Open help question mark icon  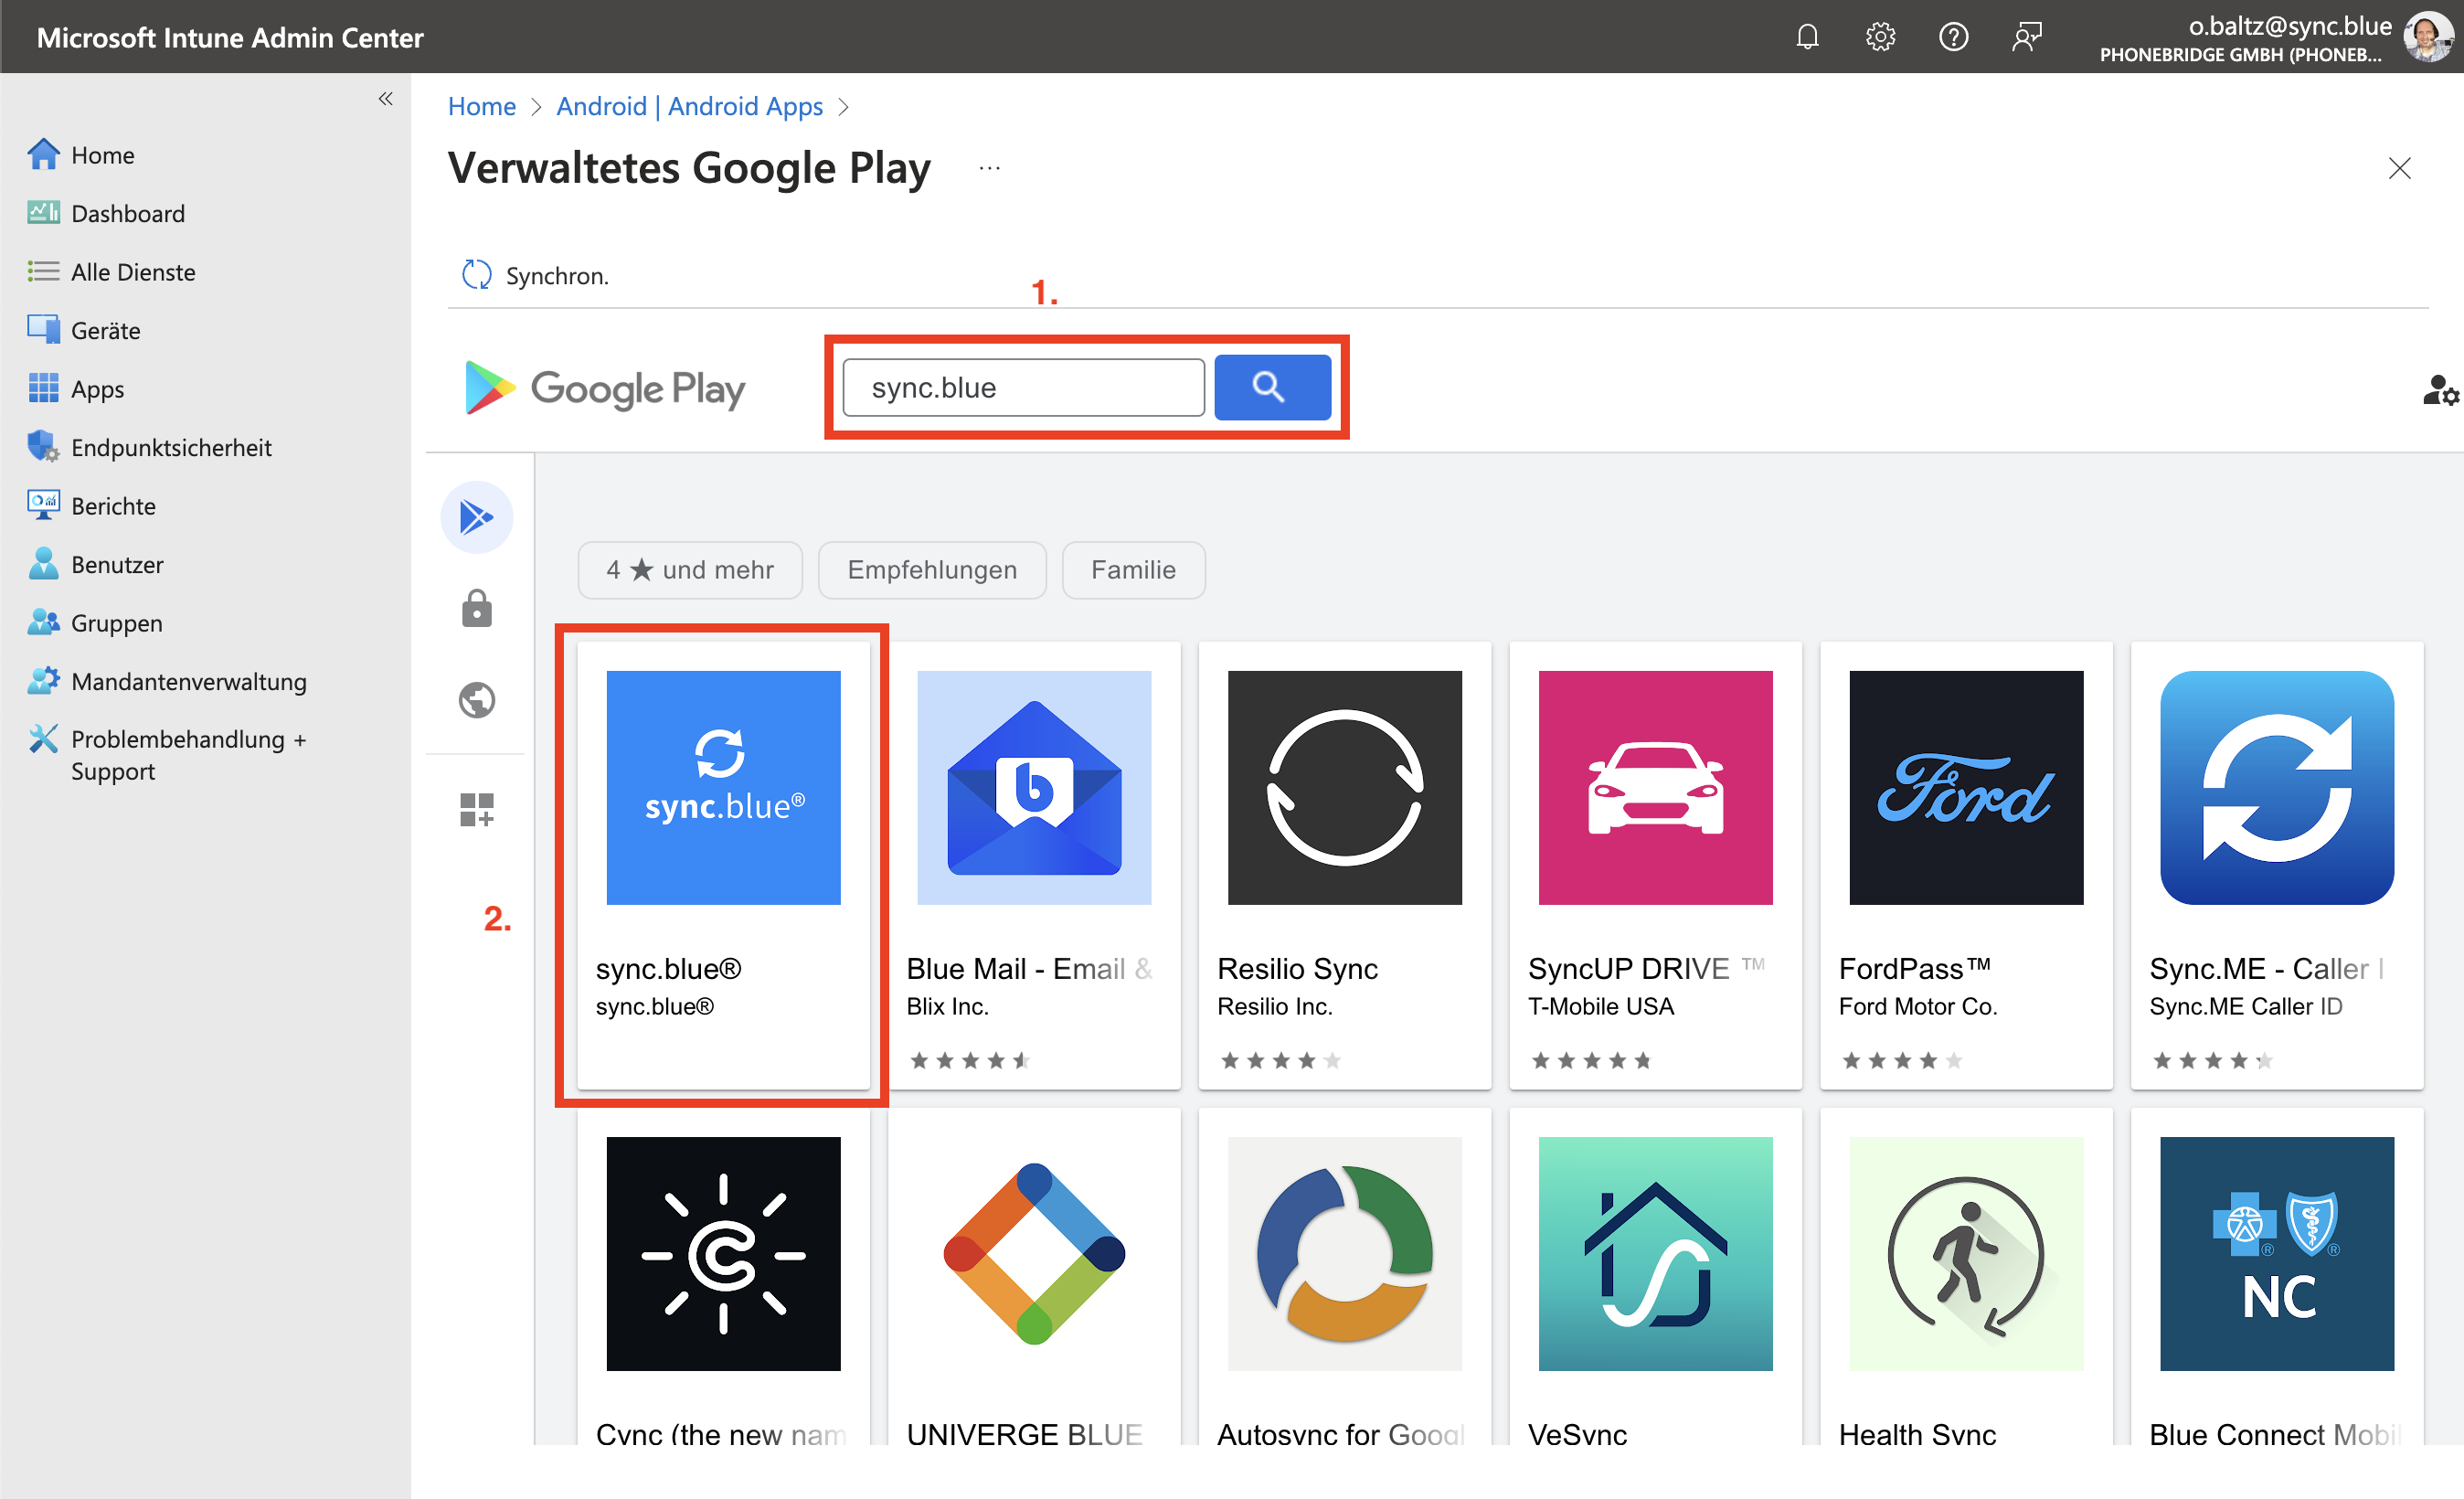(x=1953, y=37)
